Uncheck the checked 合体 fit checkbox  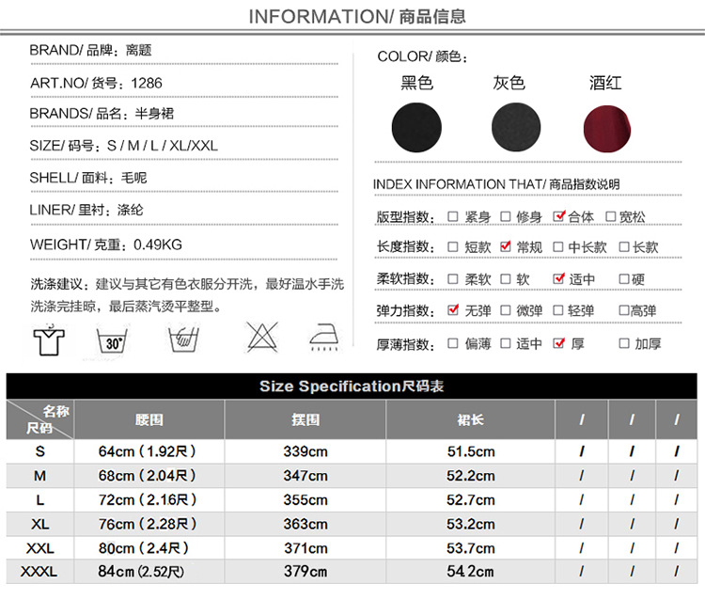558,216
